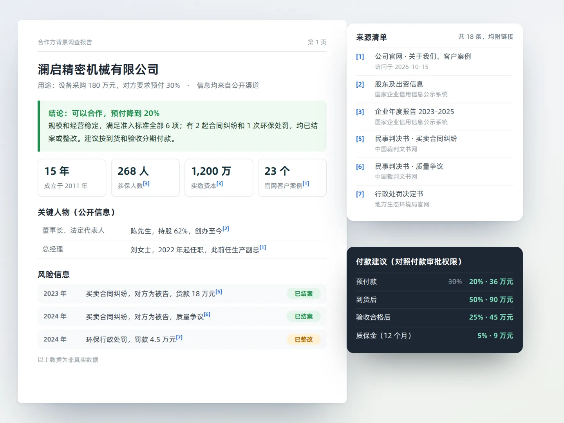Click the 董事长、法定代表人 label
The width and height of the screenshot is (564, 423).
(74, 230)
